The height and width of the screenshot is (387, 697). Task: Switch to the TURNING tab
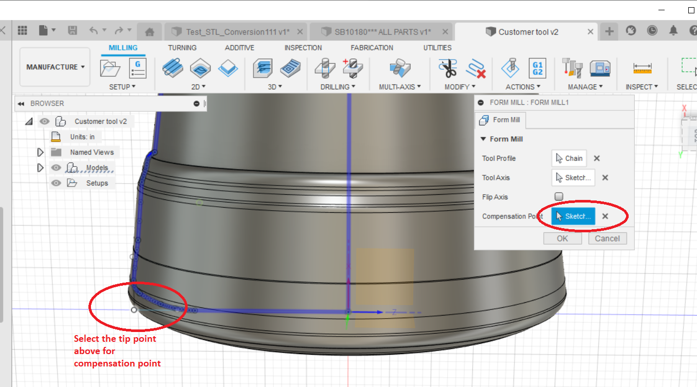182,48
